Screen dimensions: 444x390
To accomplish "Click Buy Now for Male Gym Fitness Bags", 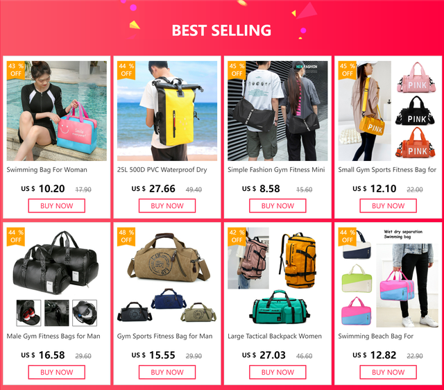I will 57,372.
